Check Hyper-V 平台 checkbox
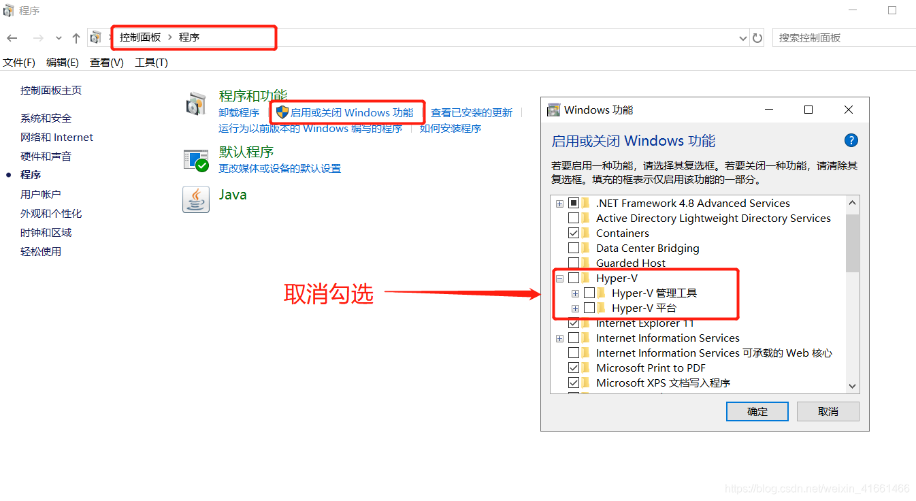The image size is (916, 501). coord(589,308)
